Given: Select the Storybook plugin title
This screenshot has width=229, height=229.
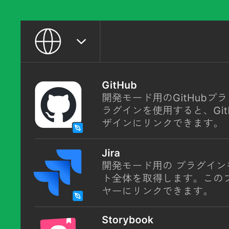Looking at the screenshot, I should (127, 220).
